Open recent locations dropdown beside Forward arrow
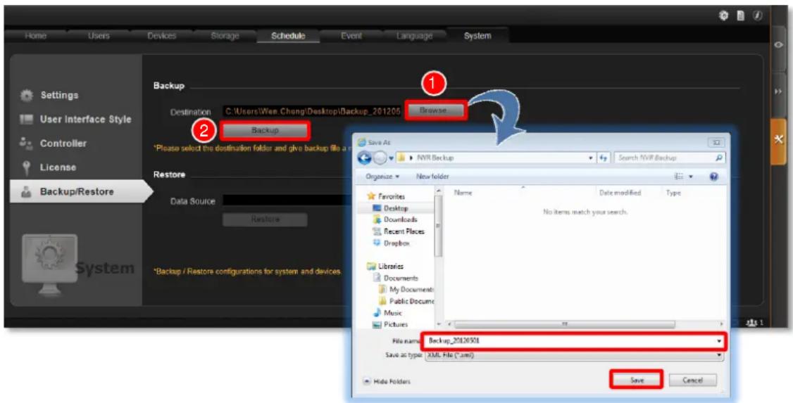Viewport: 793px width, 403px height. pyautogui.click(x=391, y=158)
